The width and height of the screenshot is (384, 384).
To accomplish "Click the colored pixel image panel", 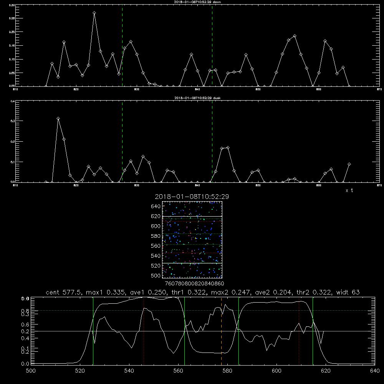I will click(x=192, y=240).
